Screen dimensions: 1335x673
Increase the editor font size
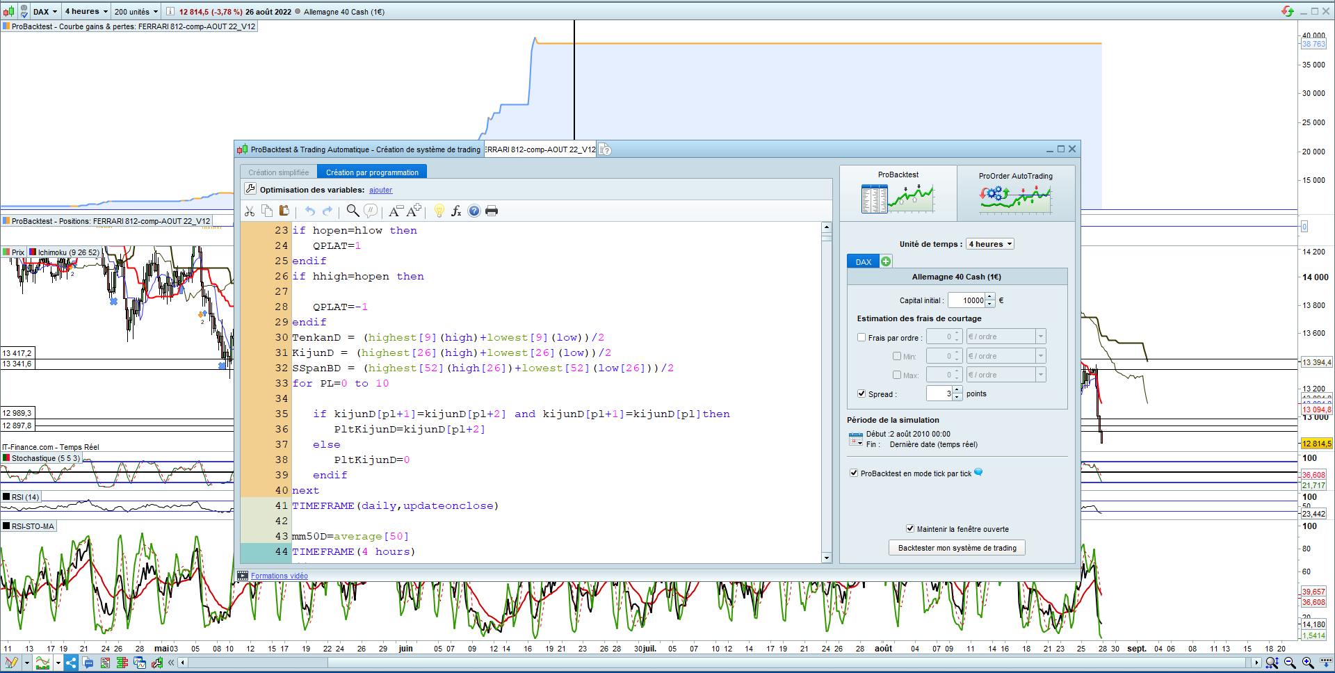414,211
